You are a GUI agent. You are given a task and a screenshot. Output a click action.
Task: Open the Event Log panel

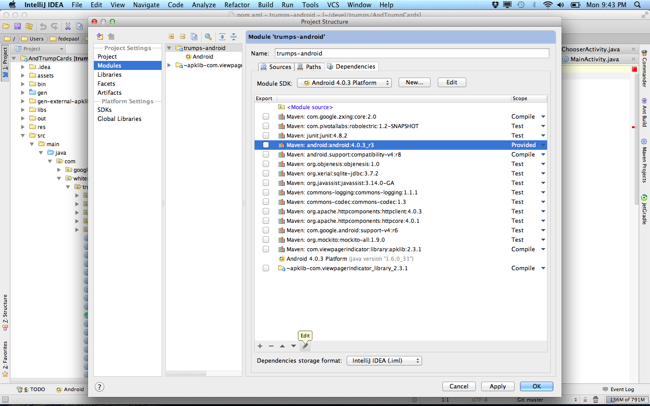tap(618, 389)
